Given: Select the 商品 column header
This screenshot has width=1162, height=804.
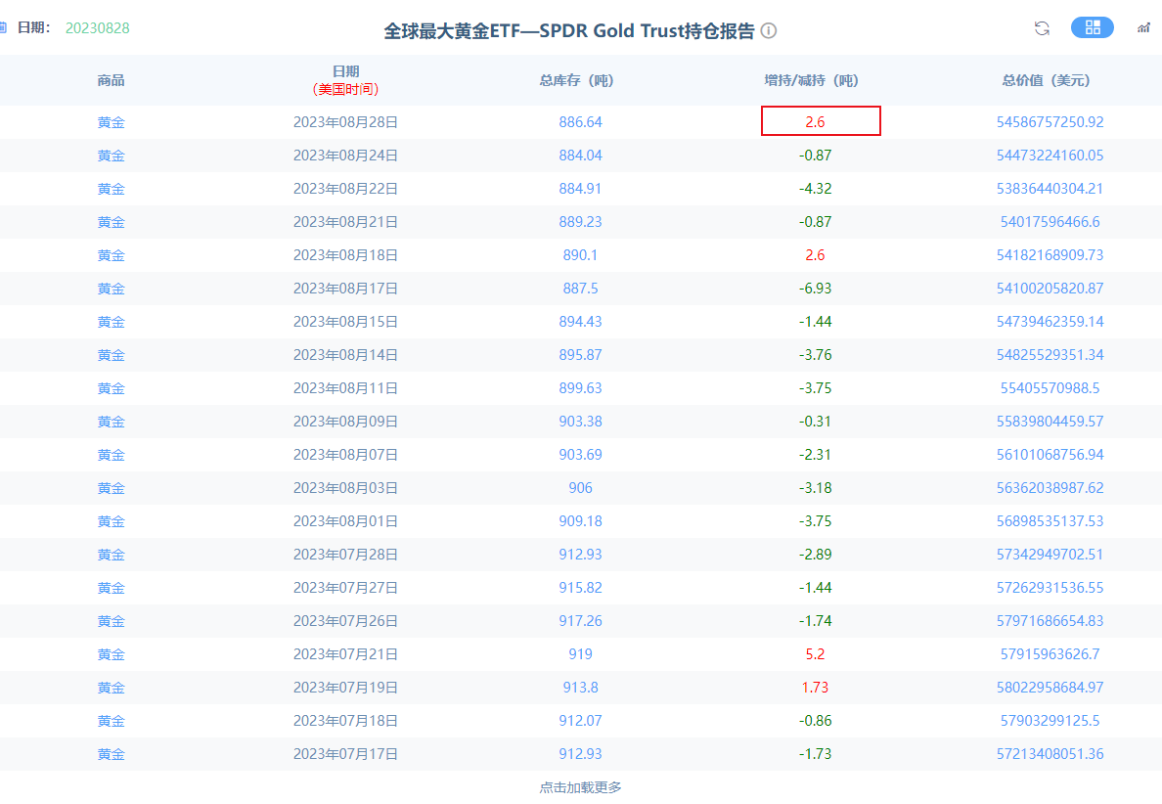Looking at the screenshot, I should click(112, 81).
